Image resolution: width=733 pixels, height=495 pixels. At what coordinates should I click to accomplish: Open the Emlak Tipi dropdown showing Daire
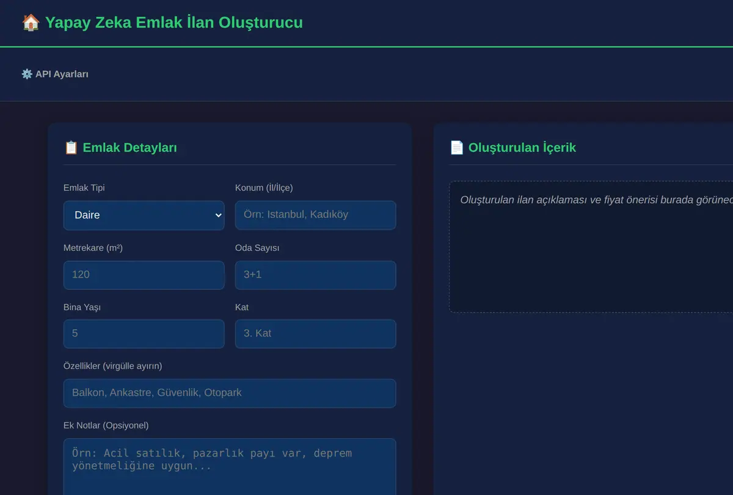click(144, 215)
